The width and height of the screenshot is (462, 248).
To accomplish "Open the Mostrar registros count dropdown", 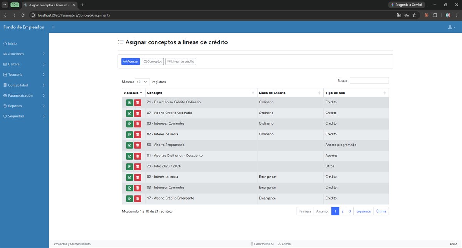I will tap(142, 82).
